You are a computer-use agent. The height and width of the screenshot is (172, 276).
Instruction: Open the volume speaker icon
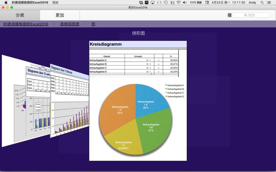click(185, 2)
